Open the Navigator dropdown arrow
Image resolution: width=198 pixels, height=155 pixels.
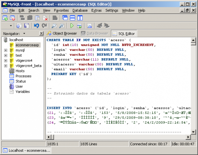point(24,34)
